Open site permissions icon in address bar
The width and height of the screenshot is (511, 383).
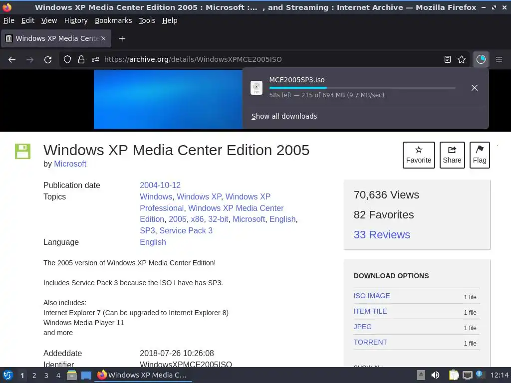click(95, 59)
